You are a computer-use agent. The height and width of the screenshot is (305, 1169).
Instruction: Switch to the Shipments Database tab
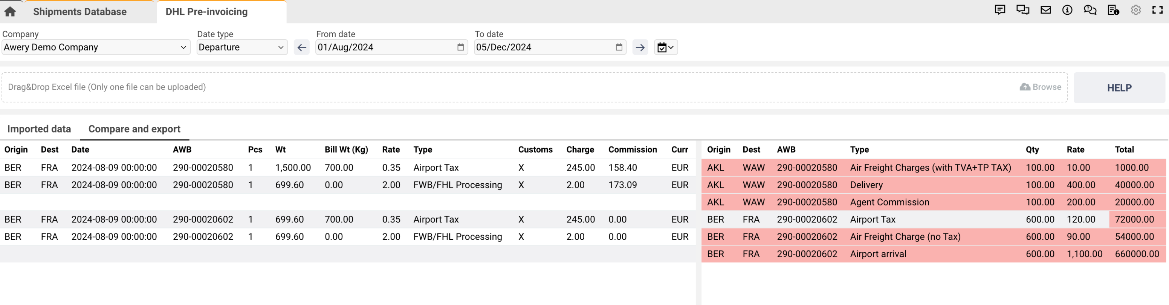coord(80,12)
